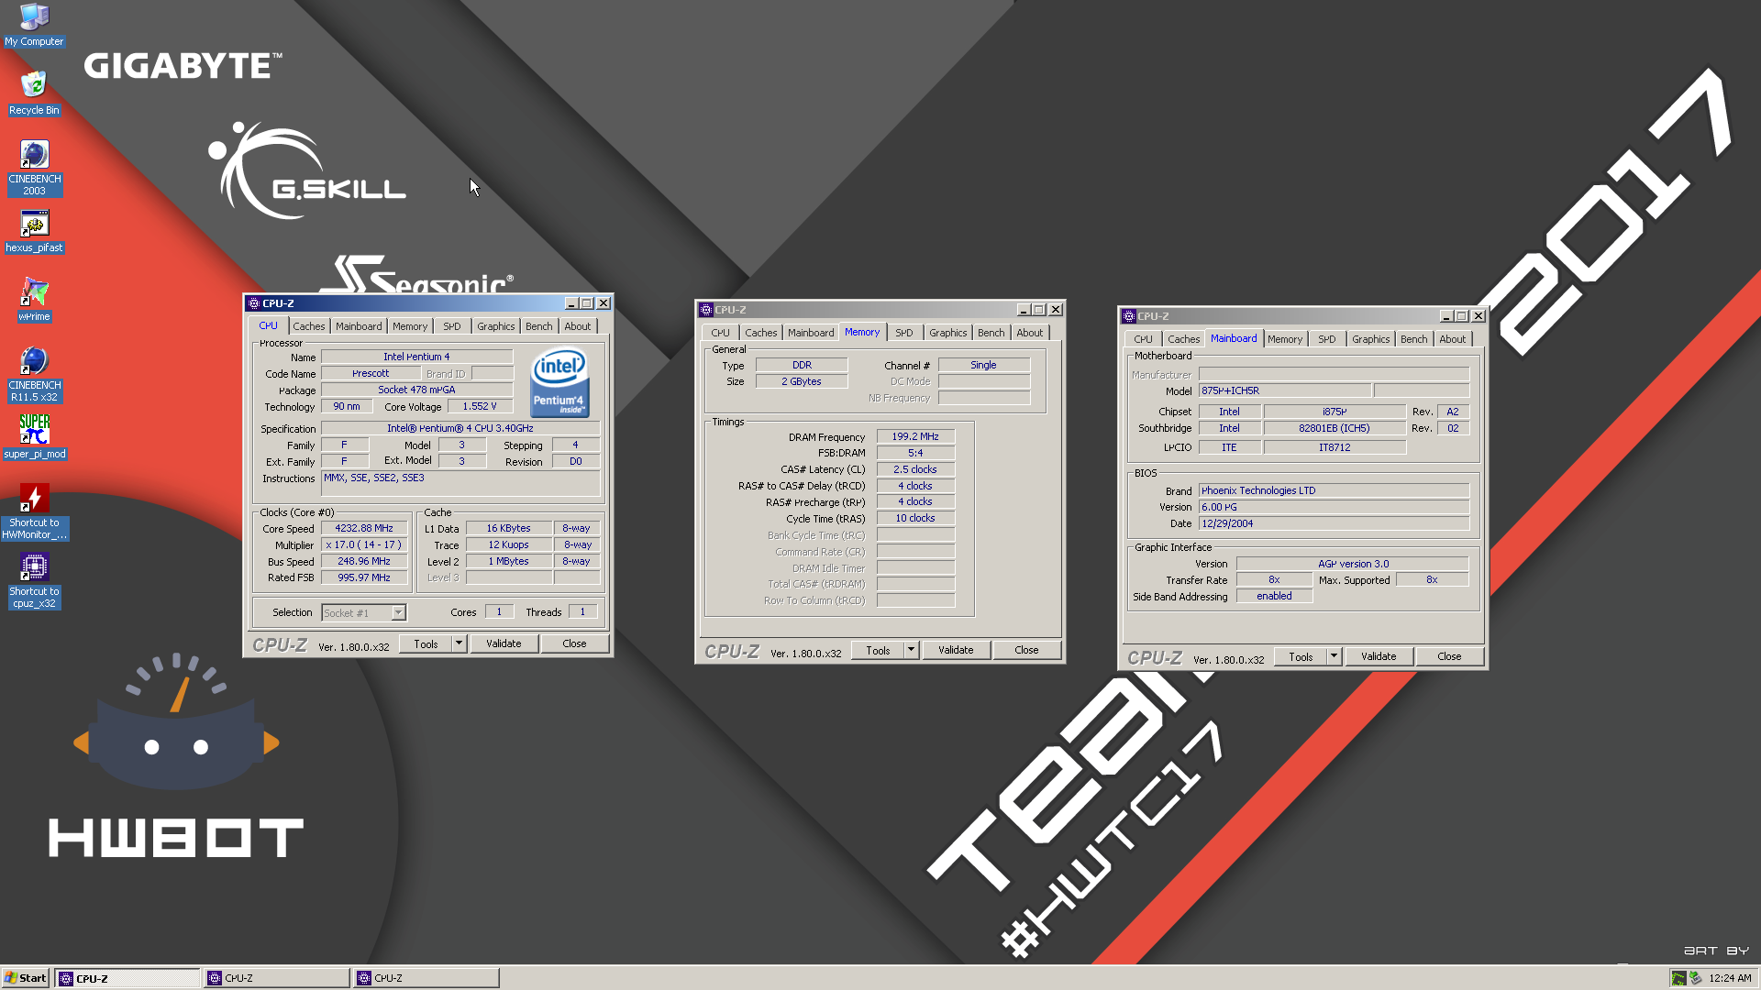The image size is (1761, 990).
Task: Launch super_pi_mod shortcut
Action: (34, 437)
